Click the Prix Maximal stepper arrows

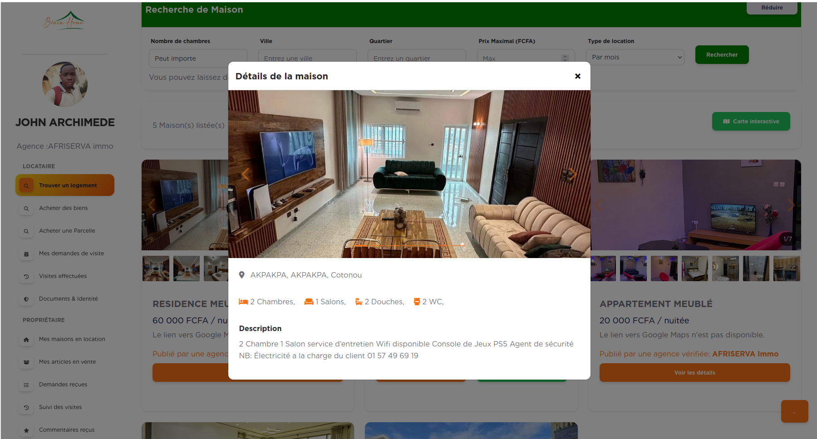565,58
